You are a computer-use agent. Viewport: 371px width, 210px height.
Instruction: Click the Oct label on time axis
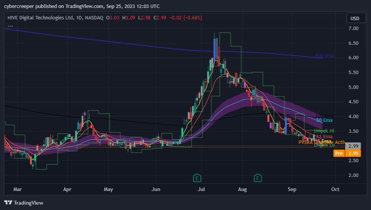pos(335,189)
